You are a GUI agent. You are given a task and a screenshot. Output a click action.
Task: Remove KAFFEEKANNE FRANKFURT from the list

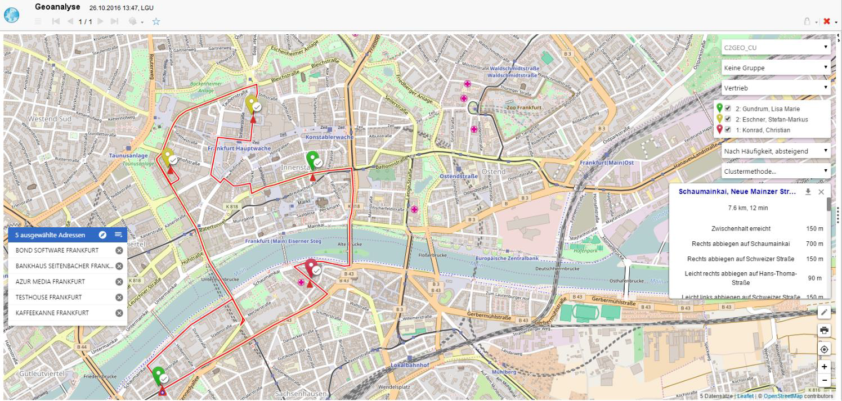[x=119, y=313]
